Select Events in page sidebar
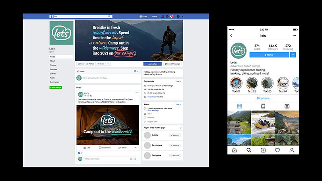Image resolution: width=322 pixels, height=181 pixels. (53, 73)
